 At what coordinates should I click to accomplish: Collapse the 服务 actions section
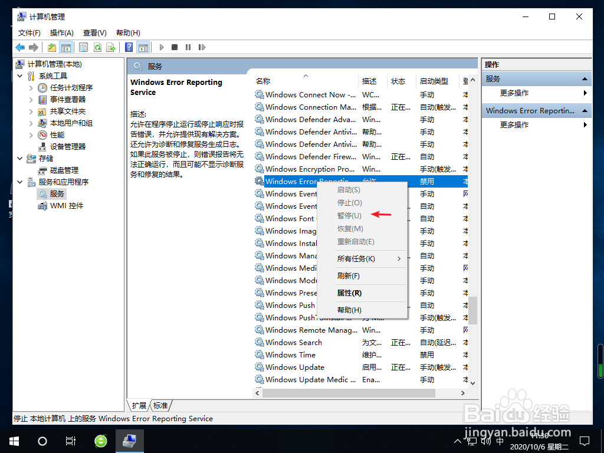click(x=585, y=79)
